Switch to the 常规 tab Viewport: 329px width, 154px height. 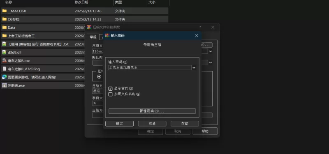click(x=93, y=37)
